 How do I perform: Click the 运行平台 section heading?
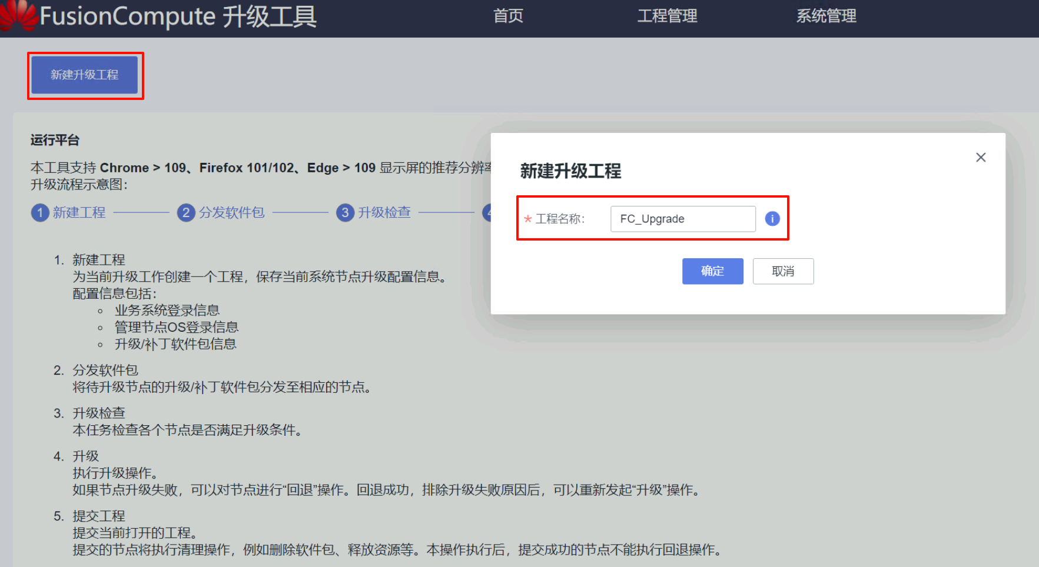point(55,140)
